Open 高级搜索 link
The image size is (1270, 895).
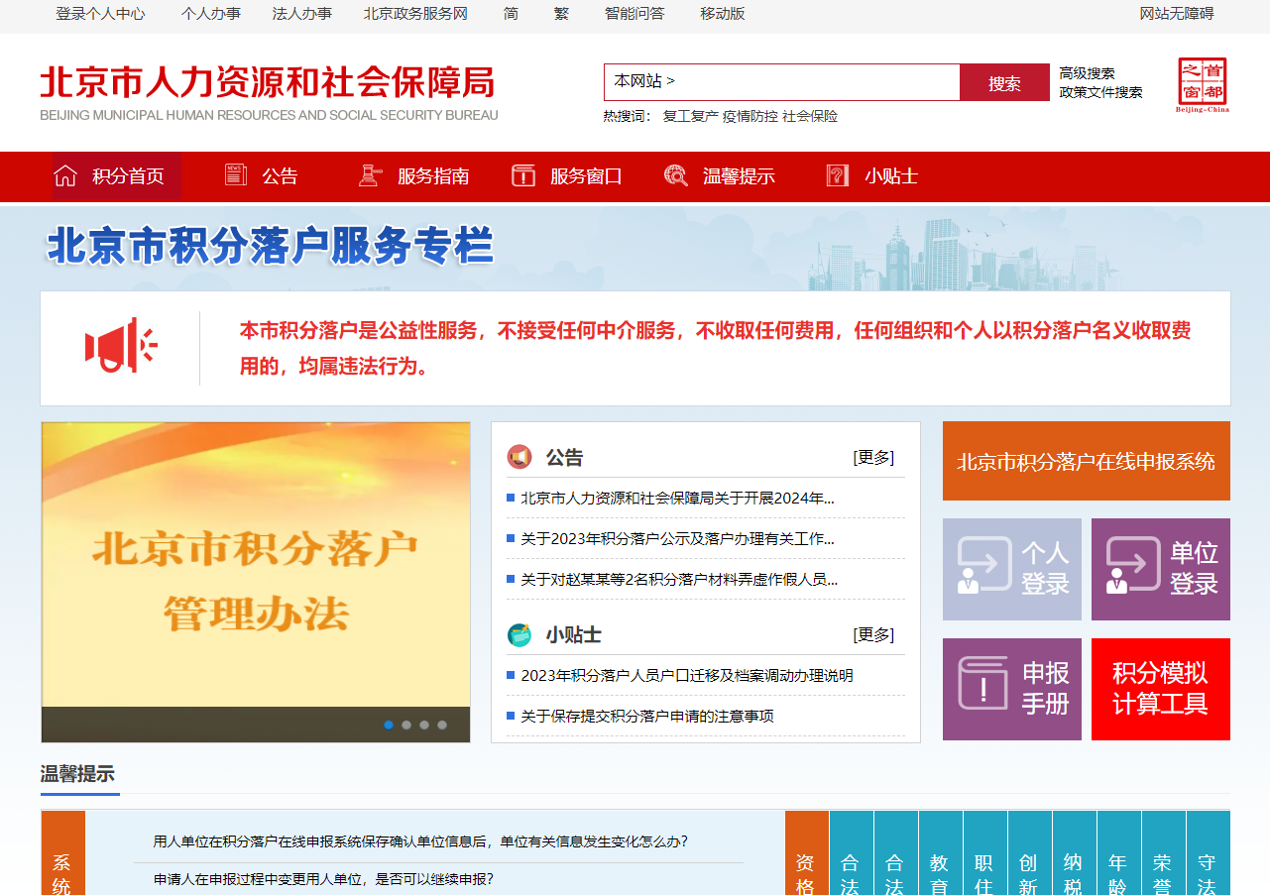pos(1087,73)
